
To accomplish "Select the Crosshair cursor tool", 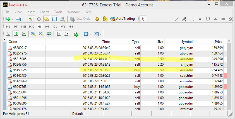I will point(151,19).
